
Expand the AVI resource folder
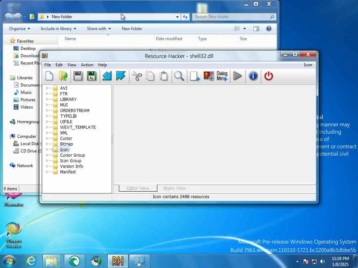(47, 88)
